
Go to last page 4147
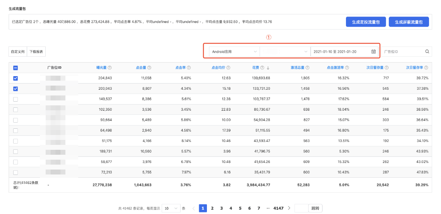point(279,208)
